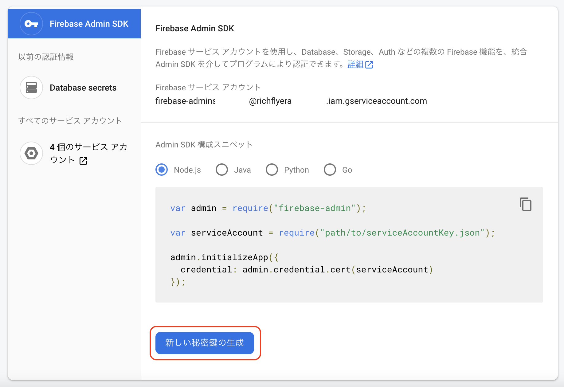Click the 以前の認証情報 section label
Viewport: 564px width, 387px height.
coord(46,57)
